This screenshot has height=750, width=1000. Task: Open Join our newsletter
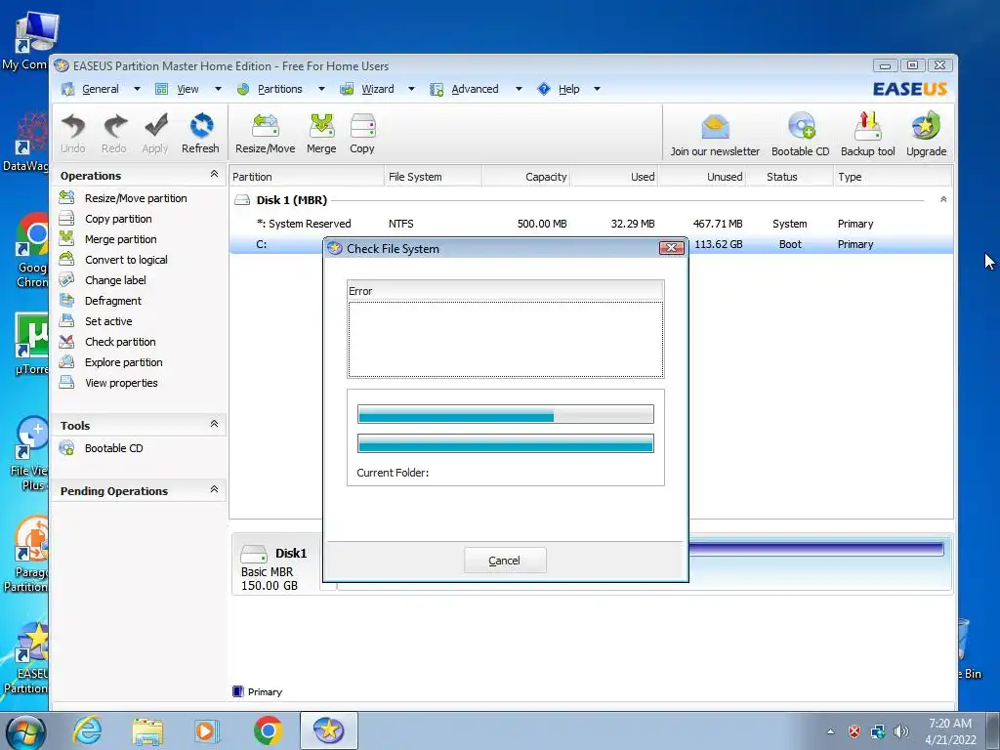[715, 134]
